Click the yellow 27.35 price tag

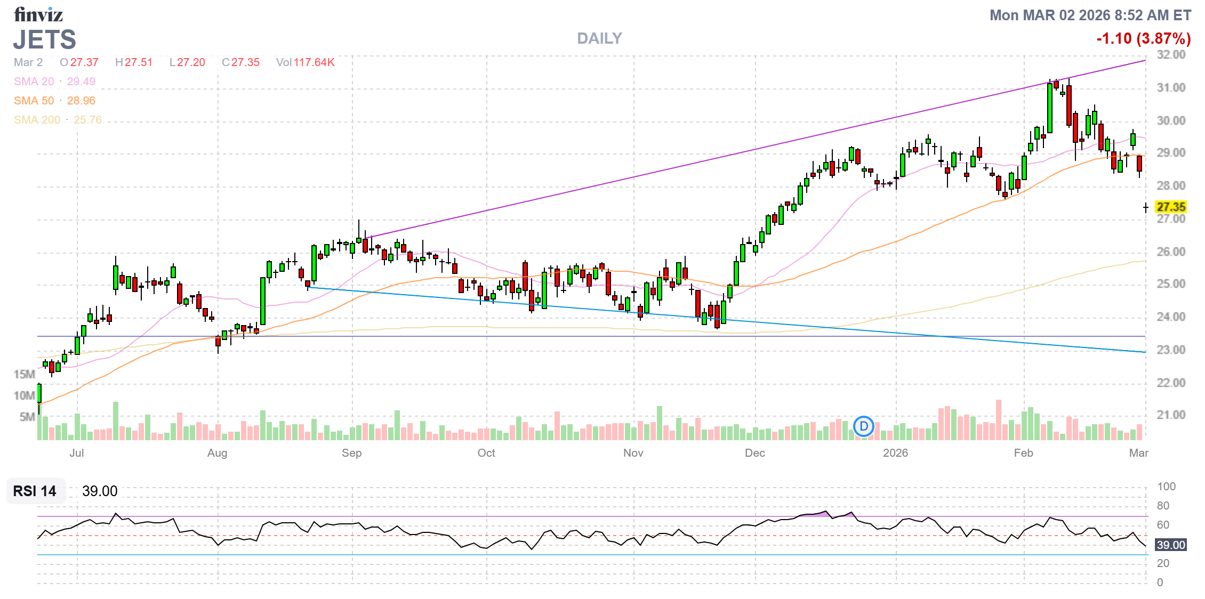point(1171,207)
